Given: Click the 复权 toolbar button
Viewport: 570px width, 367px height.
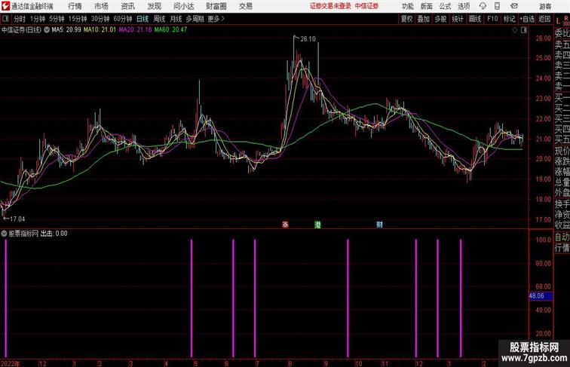Looking at the screenshot, I should pos(407,19).
